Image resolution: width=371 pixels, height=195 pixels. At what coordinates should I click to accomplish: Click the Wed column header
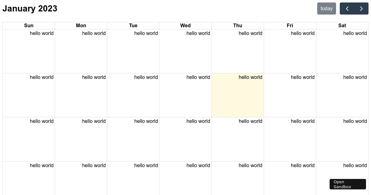pos(185,25)
